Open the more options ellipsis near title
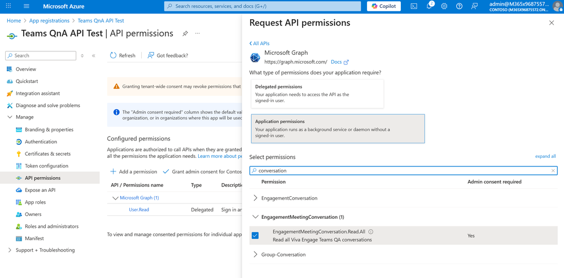The height and width of the screenshot is (278, 564). 198,33
